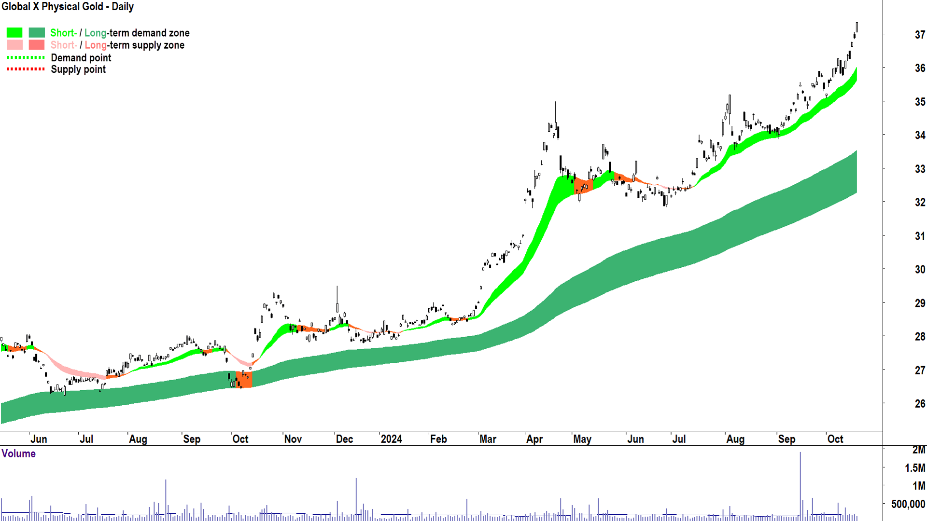The image size is (927, 521).
Task: Click the red dotted Supply point marker
Action: point(26,69)
